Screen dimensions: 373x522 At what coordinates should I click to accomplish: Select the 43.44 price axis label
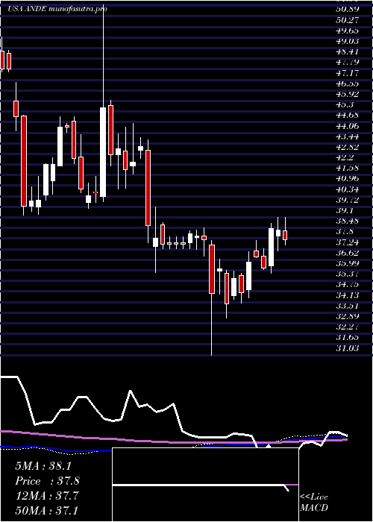tap(347, 136)
